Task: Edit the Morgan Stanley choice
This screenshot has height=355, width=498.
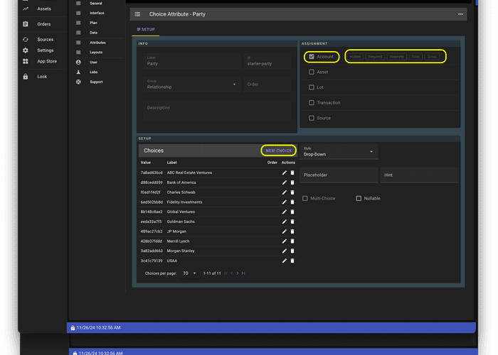Action: (x=285, y=251)
